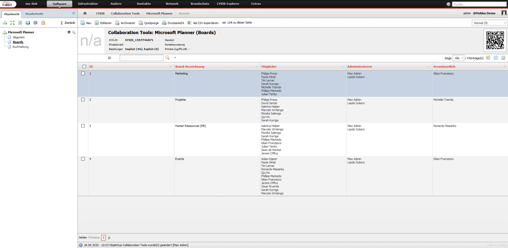Click the Archivieren toolbar button
Image resolution: width=508 pixels, height=248 pixels.
(x=125, y=23)
